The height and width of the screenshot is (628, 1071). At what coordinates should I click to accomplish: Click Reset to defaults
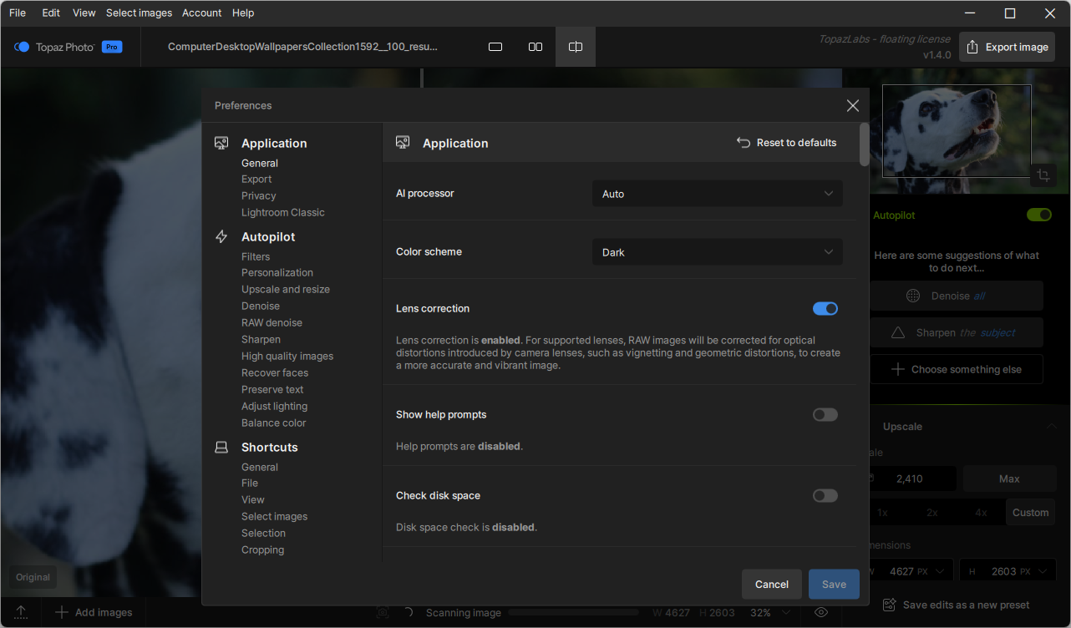(x=786, y=143)
